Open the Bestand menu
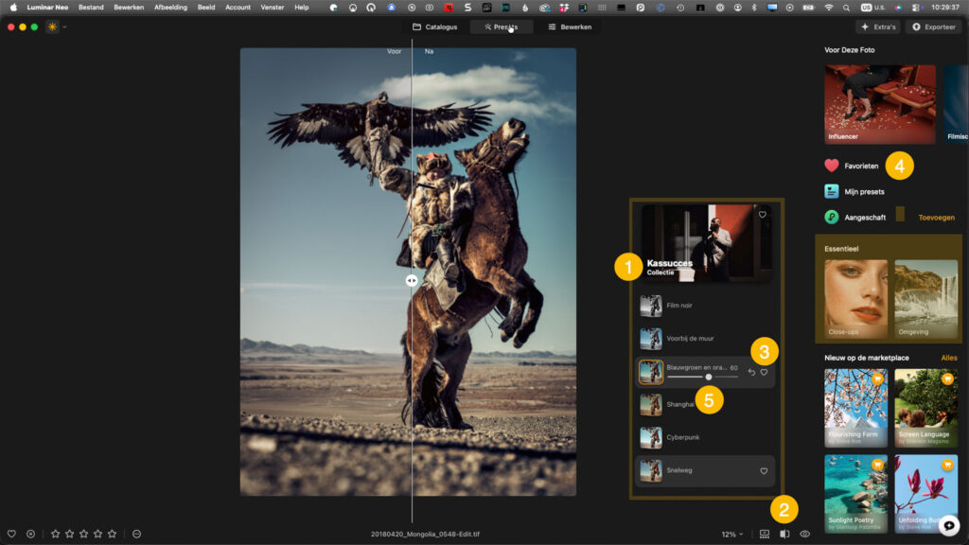Image resolution: width=969 pixels, height=545 pixels. click(x=91, y=8)
